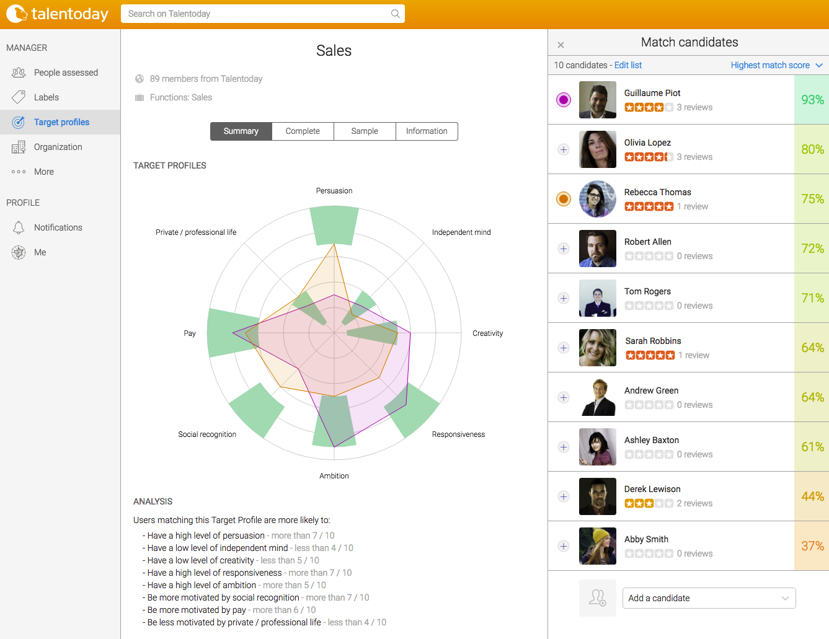
Task: Click the Me profile icon
Action: (19, 252)
